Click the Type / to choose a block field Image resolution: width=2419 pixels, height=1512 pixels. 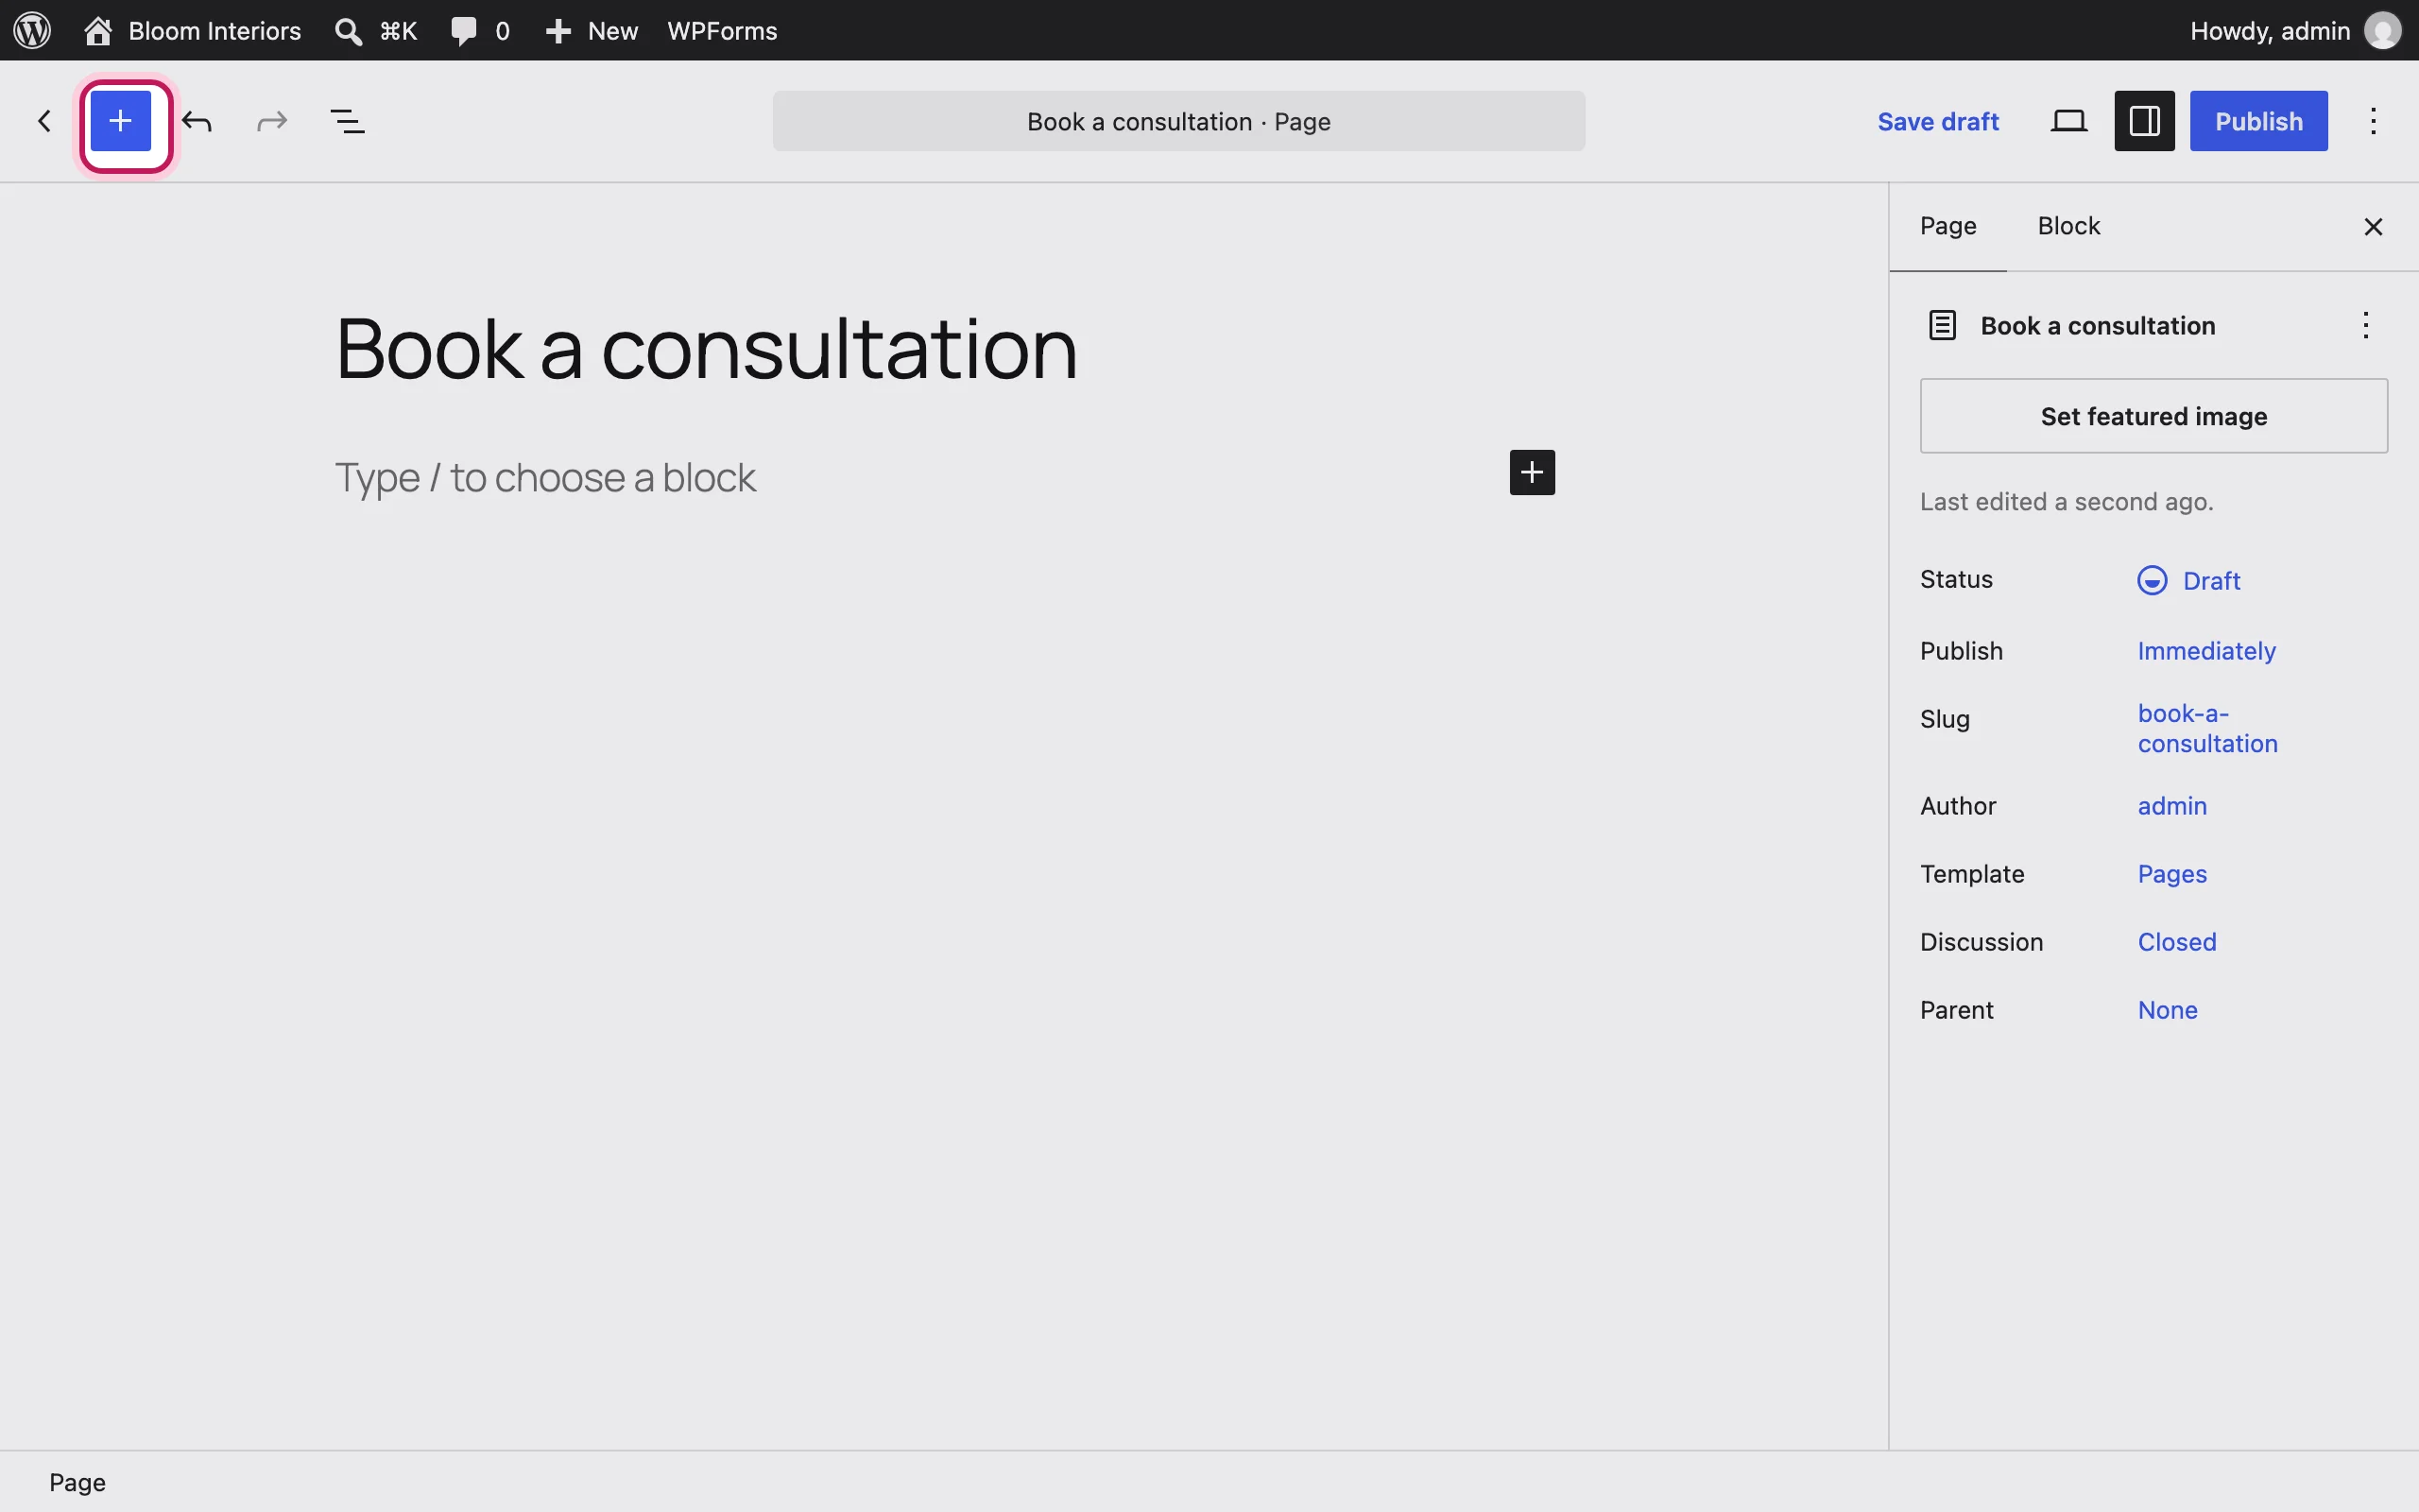[x=545, y=478]
